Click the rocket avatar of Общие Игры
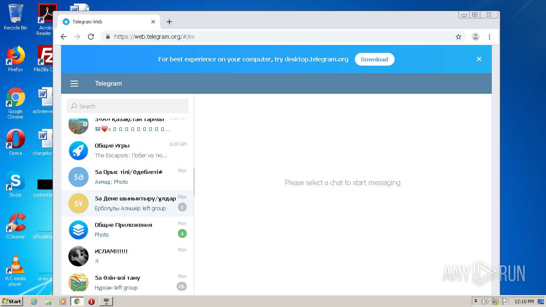The image size is (546, 307). click(x=78, y=151)
